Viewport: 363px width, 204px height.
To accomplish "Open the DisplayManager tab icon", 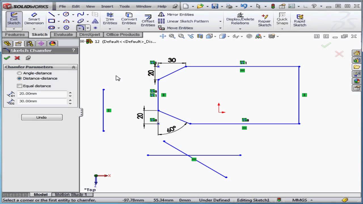I will 52,43.
